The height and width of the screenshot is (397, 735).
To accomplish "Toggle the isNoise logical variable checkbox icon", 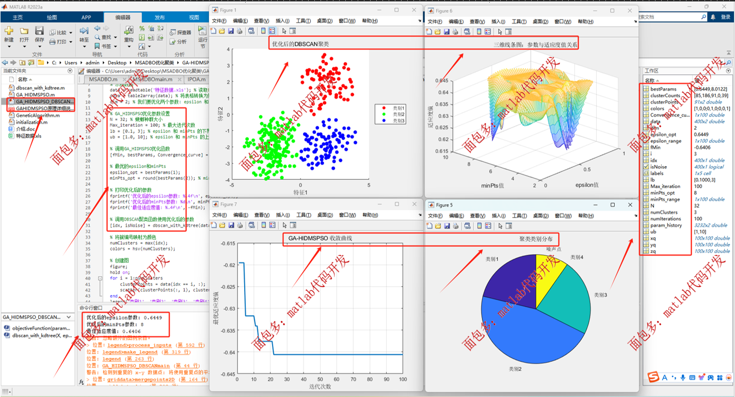I will coord(646,167).
